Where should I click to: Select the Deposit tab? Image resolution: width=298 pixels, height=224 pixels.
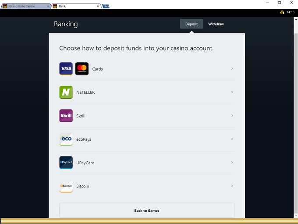point(192,24)
